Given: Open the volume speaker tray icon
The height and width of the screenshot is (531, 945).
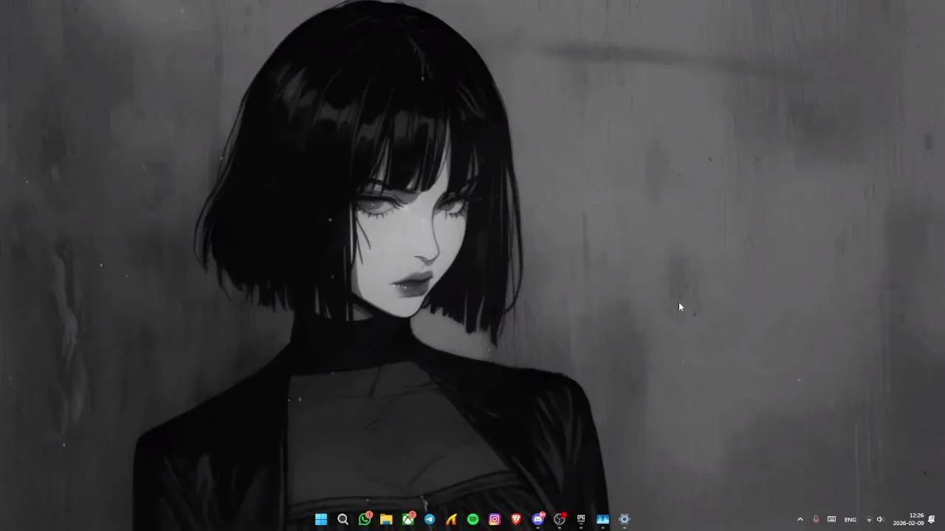Looking at the screenshot, I should tap(880, 519).
